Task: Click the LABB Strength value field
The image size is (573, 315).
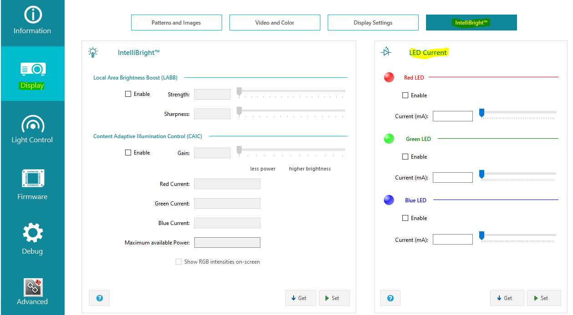Action: pos(212,95)
